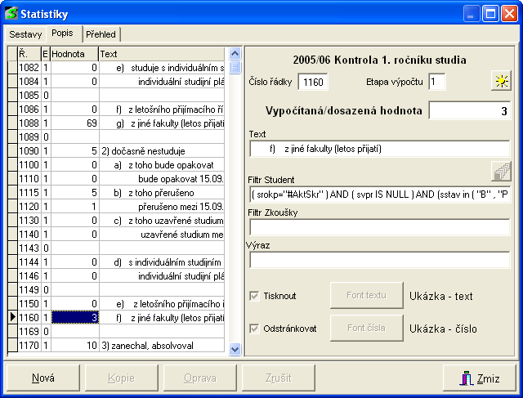
Task: Click the Filtr Student input field
Action: [x=379, y=195]
